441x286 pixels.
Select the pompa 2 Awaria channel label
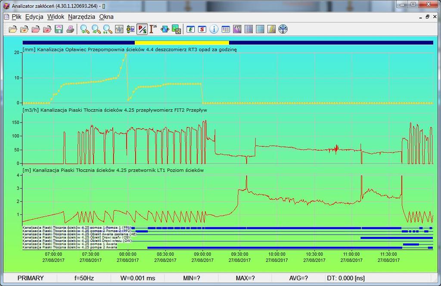pos(69,248)
